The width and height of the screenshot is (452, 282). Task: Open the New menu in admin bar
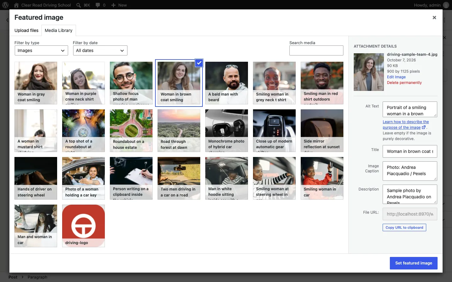(119, 5)
